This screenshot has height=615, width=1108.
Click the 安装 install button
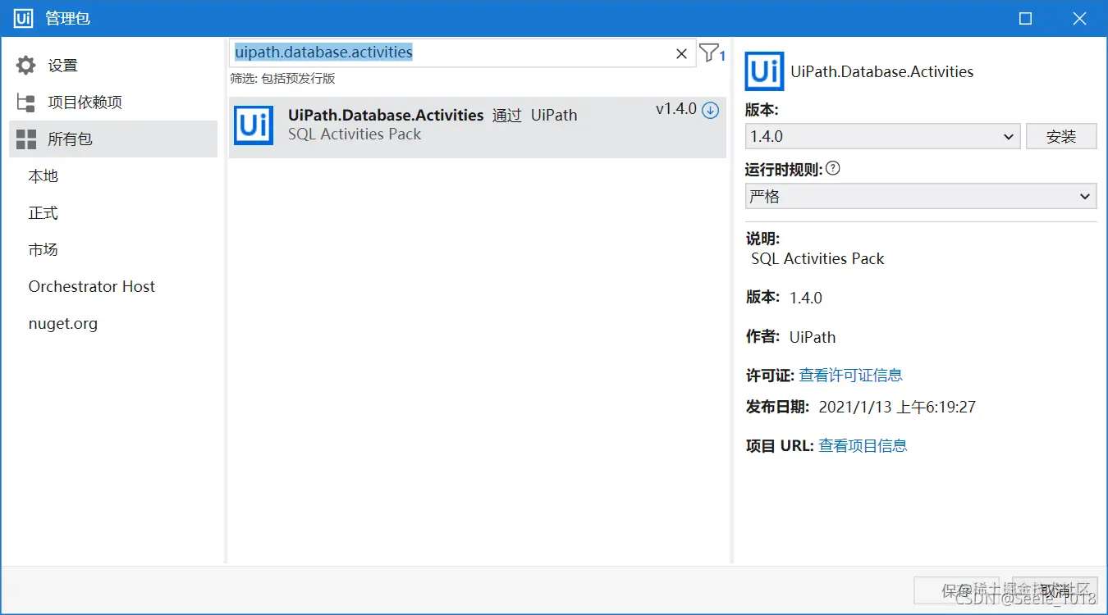(1061, 136)
